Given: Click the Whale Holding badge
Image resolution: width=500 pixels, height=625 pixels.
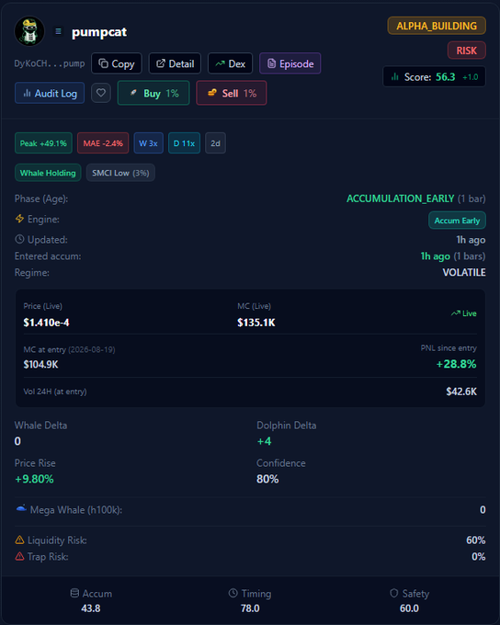Looking at the screenshot, I should pos(48,173).
